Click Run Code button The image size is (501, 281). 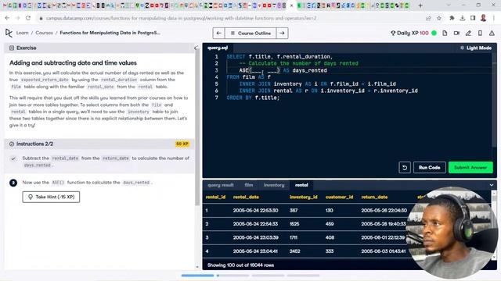pos(430,168)
